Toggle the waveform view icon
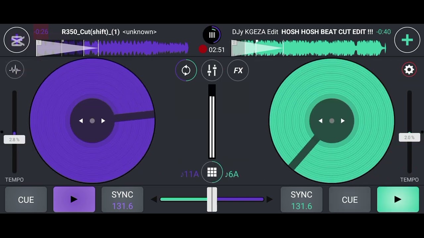This screenshot has height=238, width=424. click(x=15, y=70)
